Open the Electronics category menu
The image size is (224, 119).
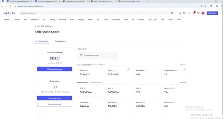coord(35,20)
